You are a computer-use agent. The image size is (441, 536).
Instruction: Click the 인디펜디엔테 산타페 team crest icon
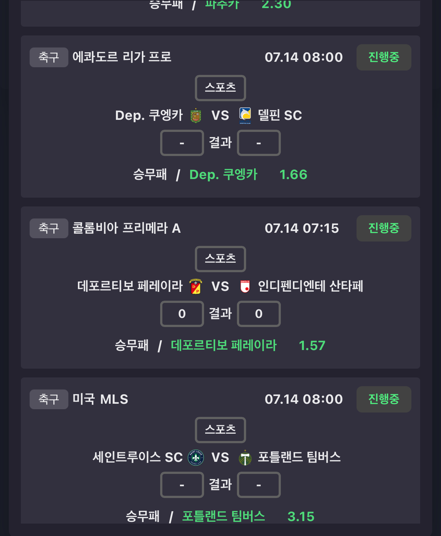[245, 286]
